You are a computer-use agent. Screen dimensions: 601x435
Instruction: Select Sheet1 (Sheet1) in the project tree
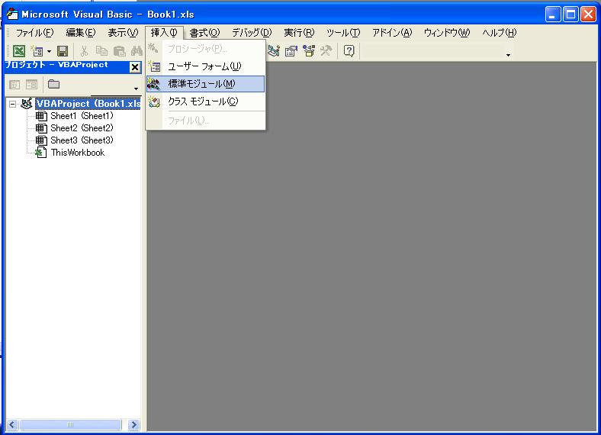pyautogui.click(x=82, y=116)
